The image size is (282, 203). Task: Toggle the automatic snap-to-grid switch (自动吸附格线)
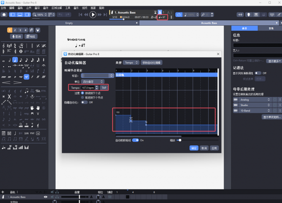tap(136, 140)
